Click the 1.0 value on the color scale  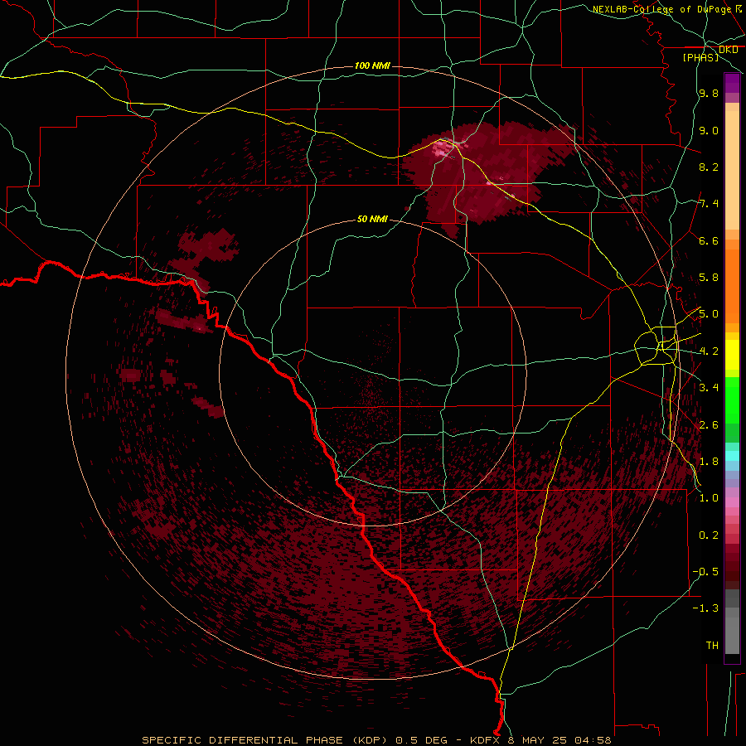coord(709,498)
